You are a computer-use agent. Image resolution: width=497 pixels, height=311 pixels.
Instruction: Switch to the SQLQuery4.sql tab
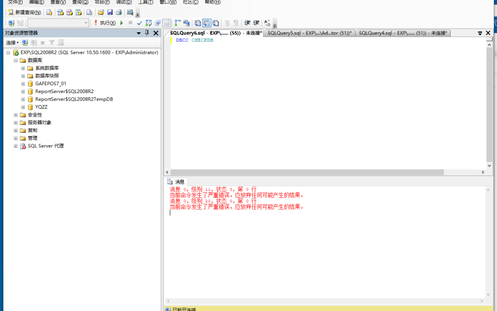point(403,33)
